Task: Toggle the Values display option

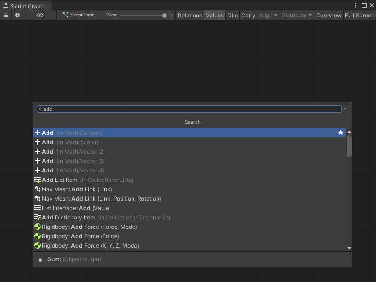Action: pos(214,15)
